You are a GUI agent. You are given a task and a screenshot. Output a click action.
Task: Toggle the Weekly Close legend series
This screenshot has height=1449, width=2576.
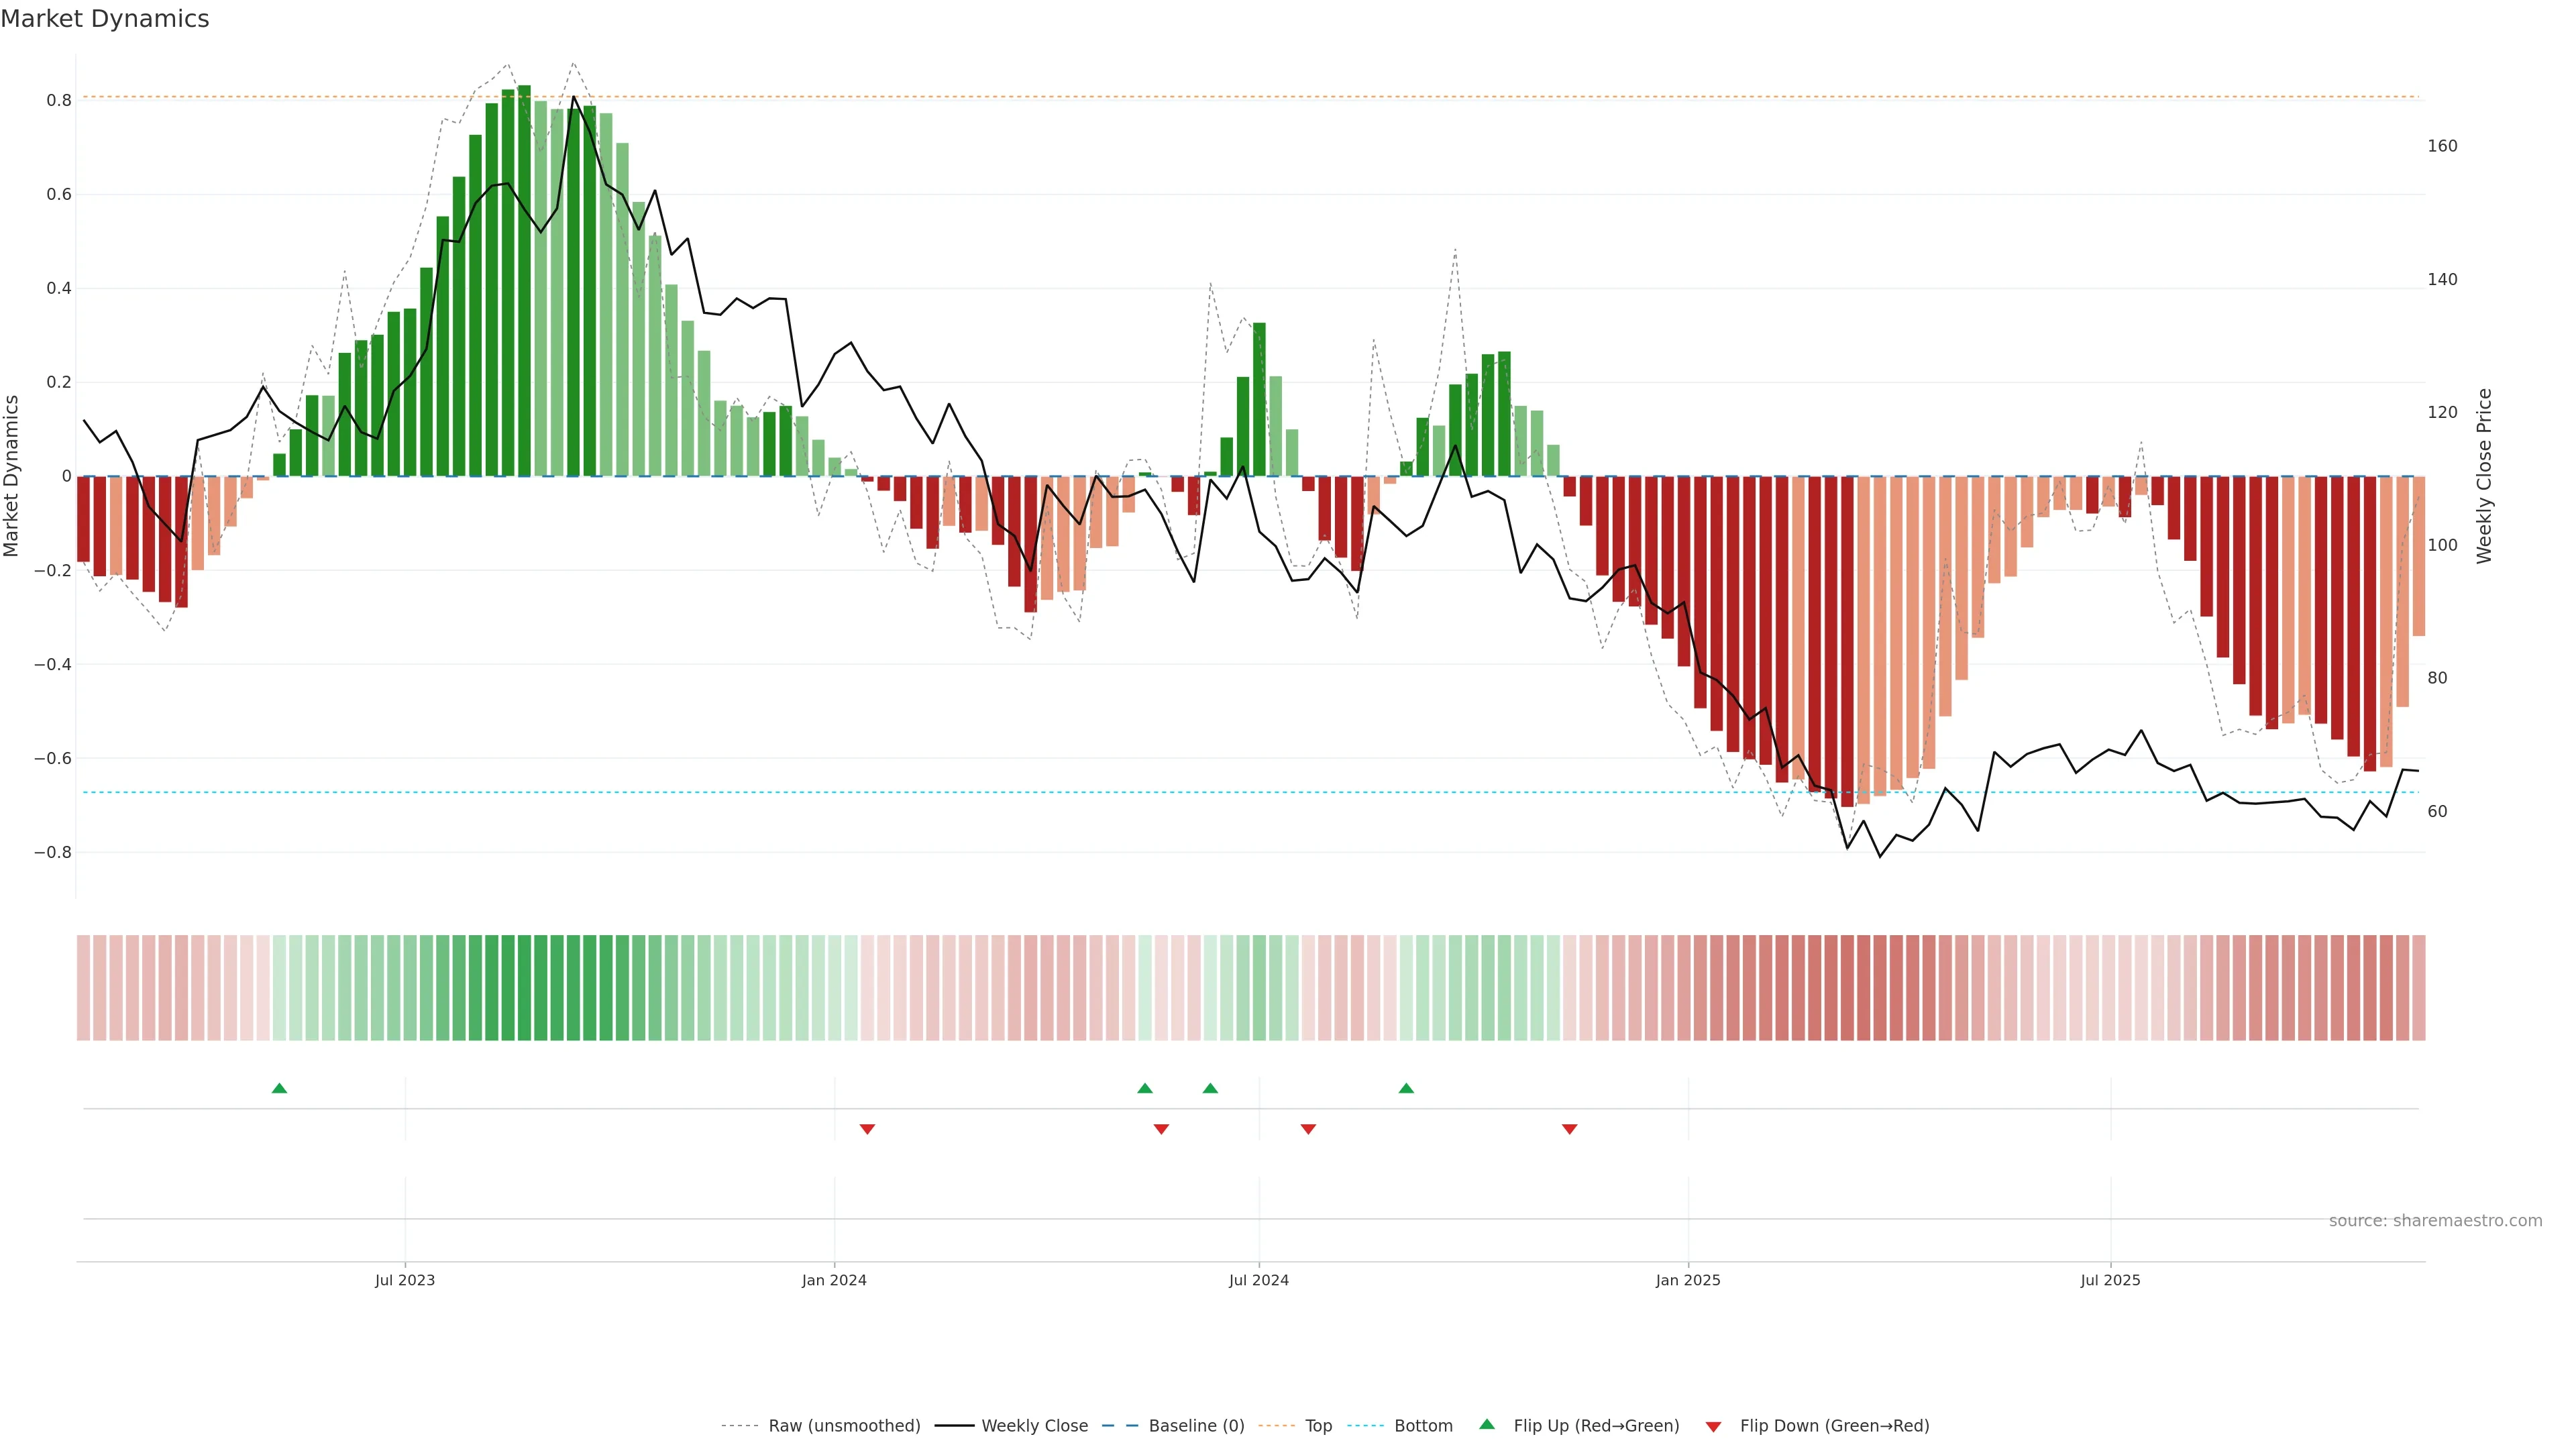1034,1426
